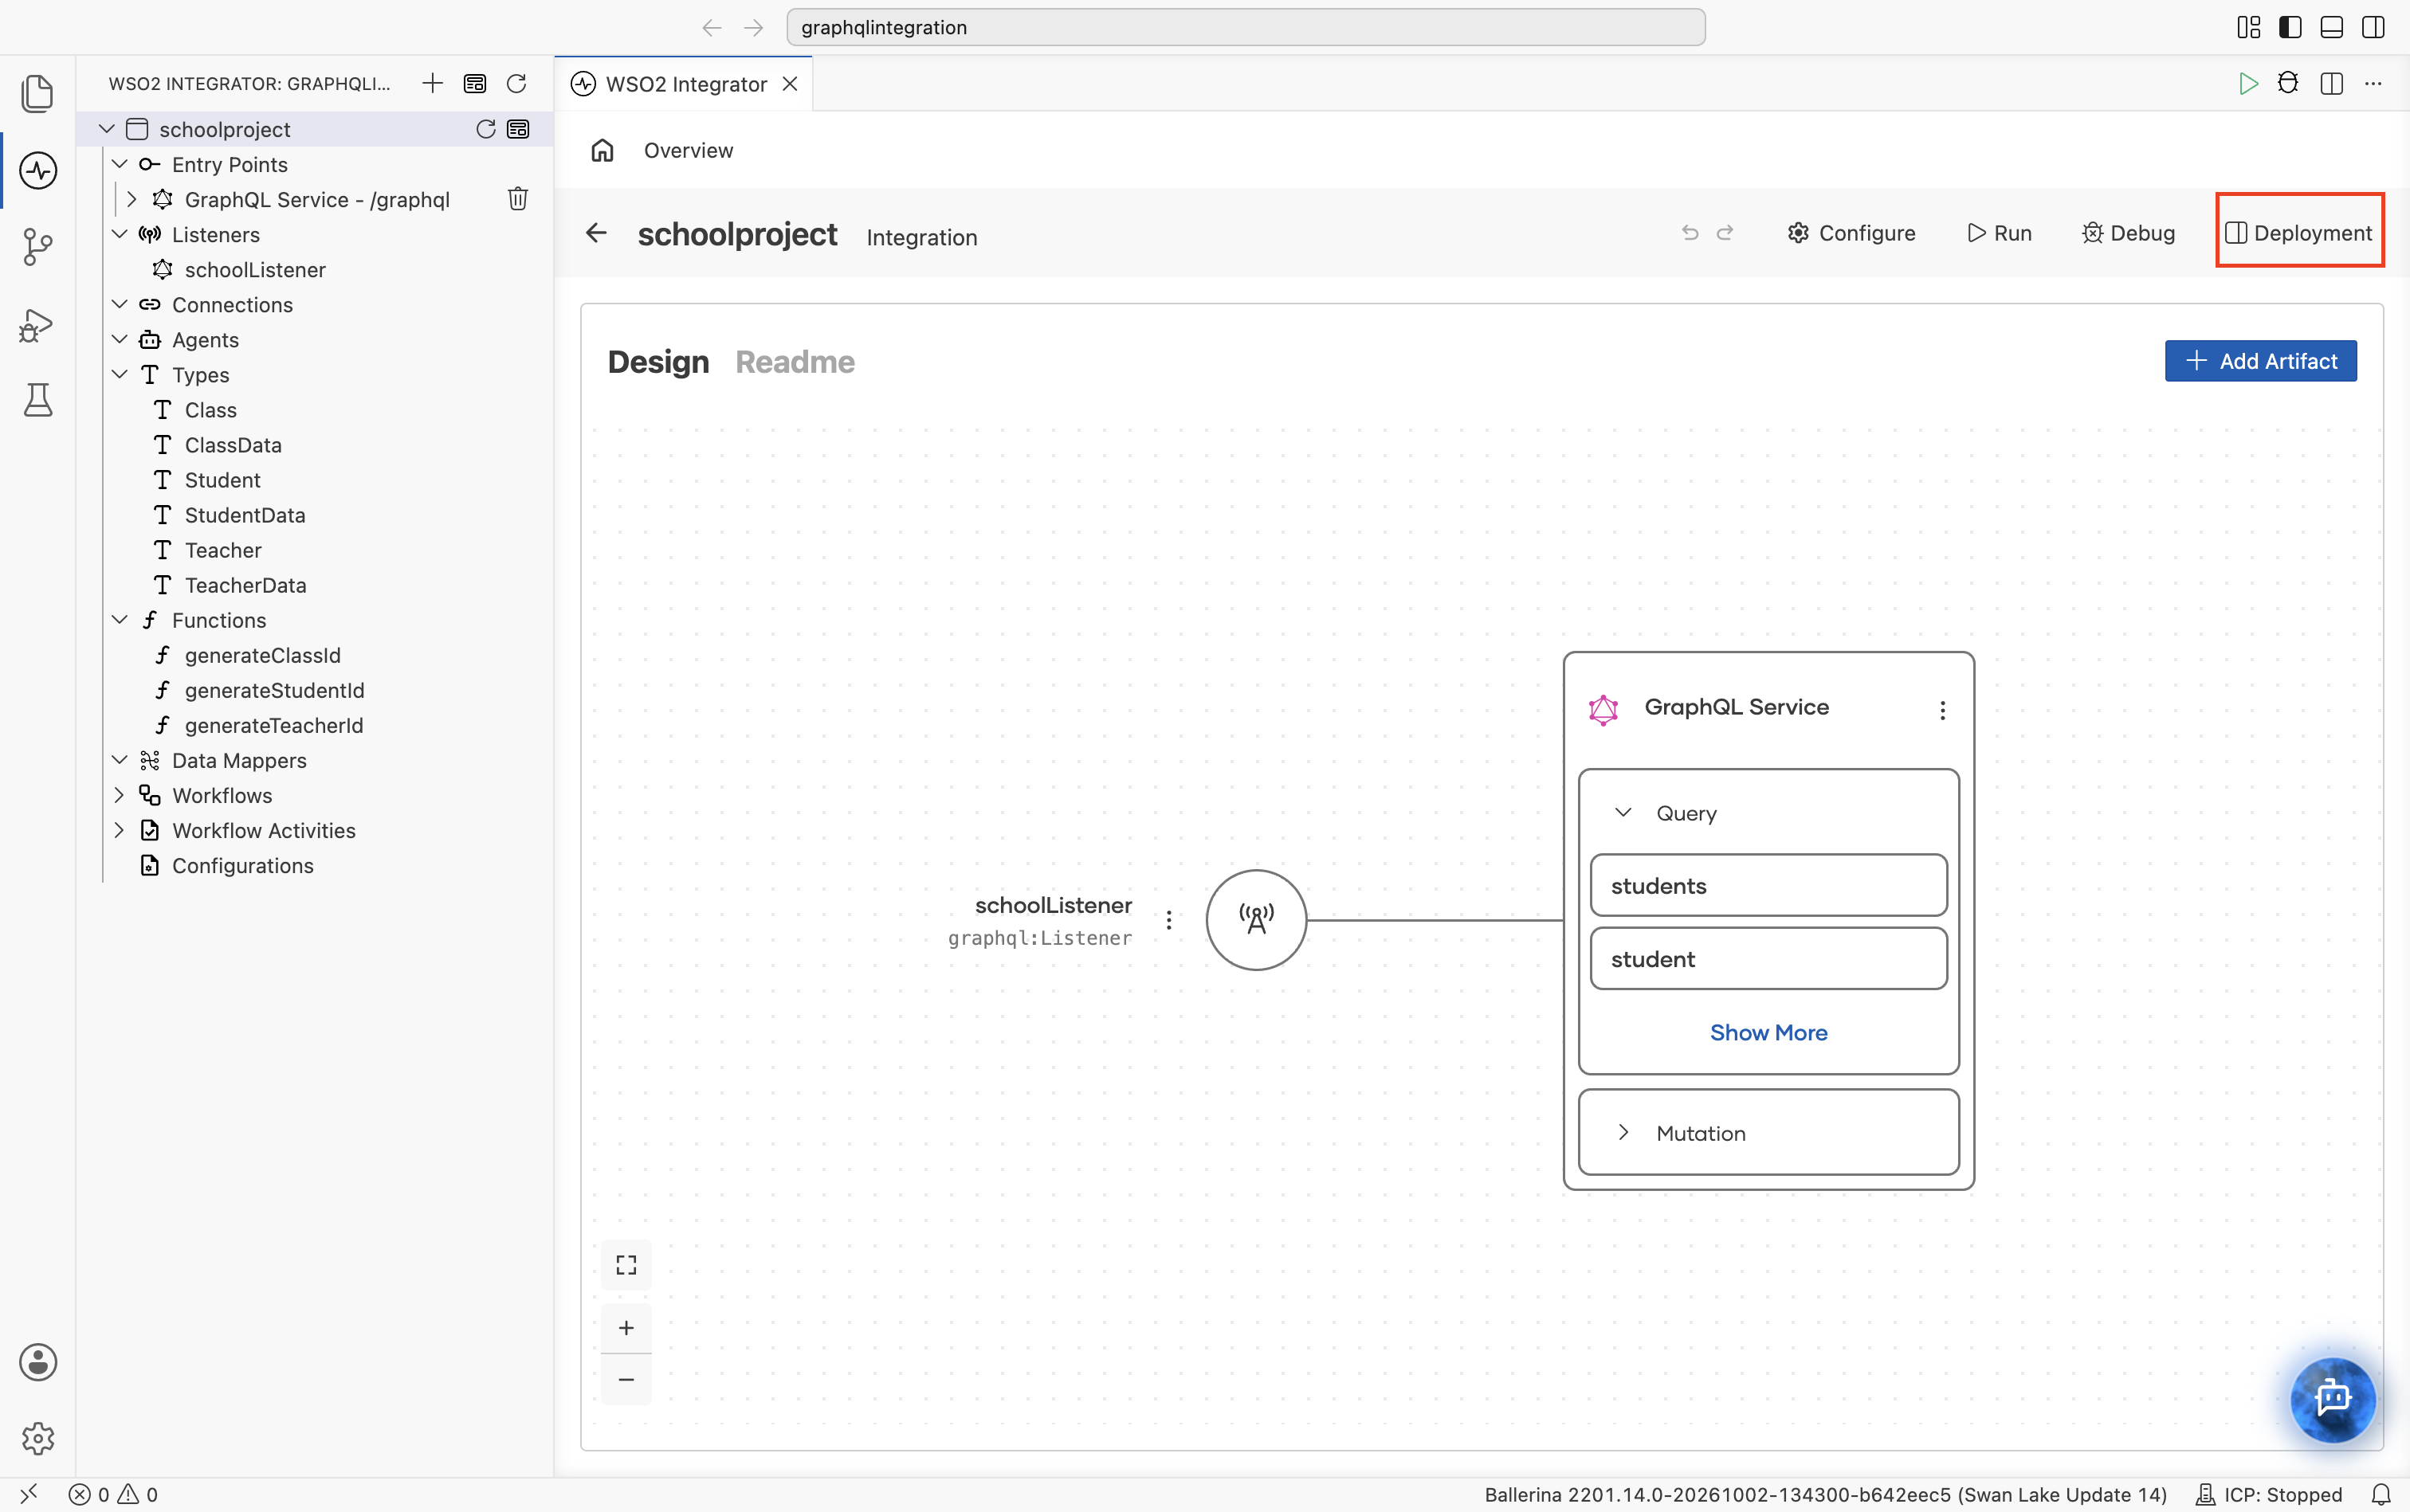The height and width of the screenshot is (1512, 2410).
Task: Open the Accounts icon in activity bar
Action: pyautogui.click(x=38, y=1362)
